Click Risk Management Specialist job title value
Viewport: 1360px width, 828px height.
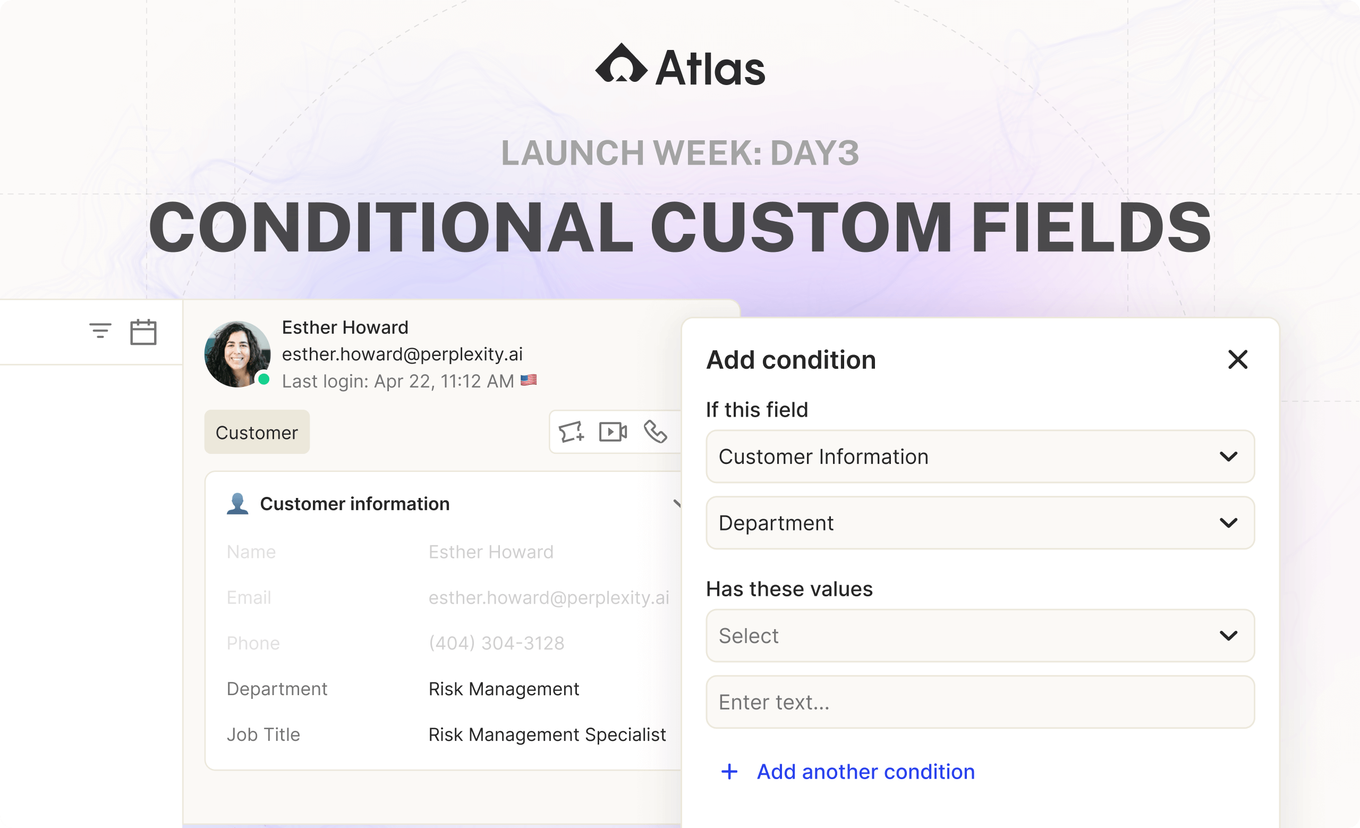point(548,734)
